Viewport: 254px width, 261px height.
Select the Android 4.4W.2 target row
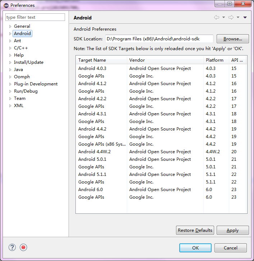[161, 152]
